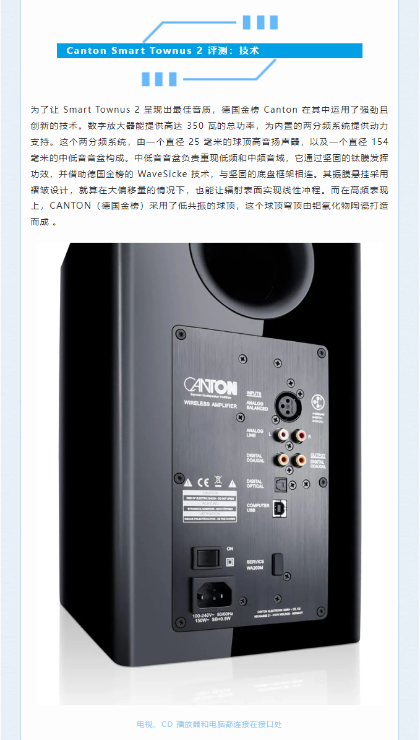The width and height of the screenshot is (420, 740).
Task: Click the right analog line RCA jack
Action: coord(299,434)
